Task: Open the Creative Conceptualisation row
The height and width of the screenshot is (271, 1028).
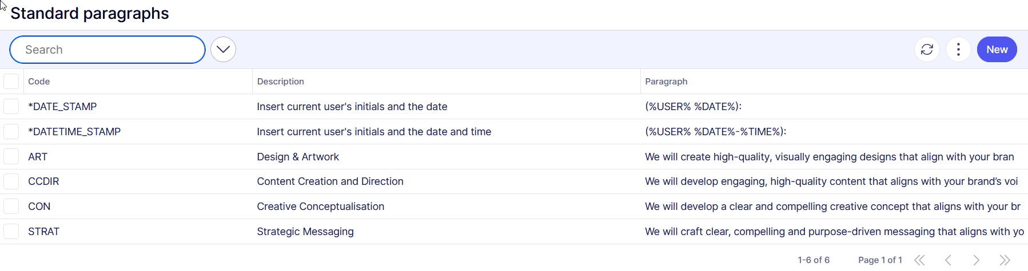Action: [320, 207]
